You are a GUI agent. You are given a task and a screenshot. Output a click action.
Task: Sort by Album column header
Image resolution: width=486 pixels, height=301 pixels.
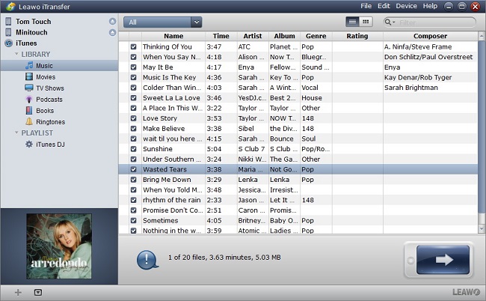click(x=284, y=36)
